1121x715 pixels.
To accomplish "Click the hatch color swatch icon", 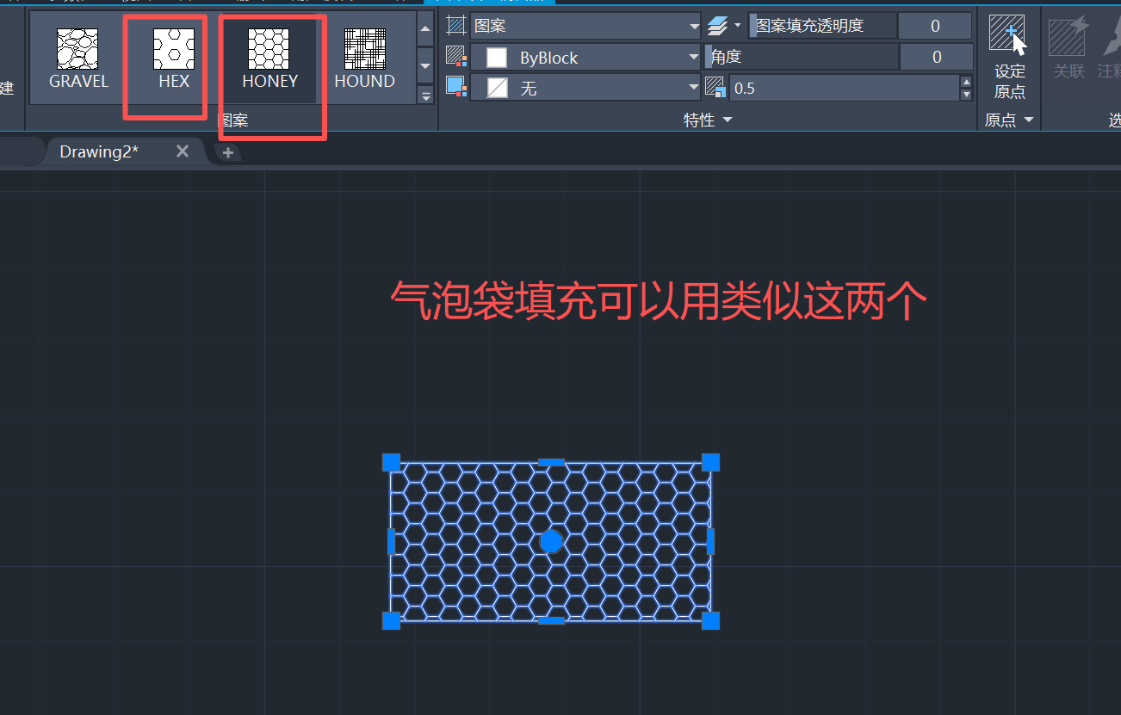I will pos(455,56).
